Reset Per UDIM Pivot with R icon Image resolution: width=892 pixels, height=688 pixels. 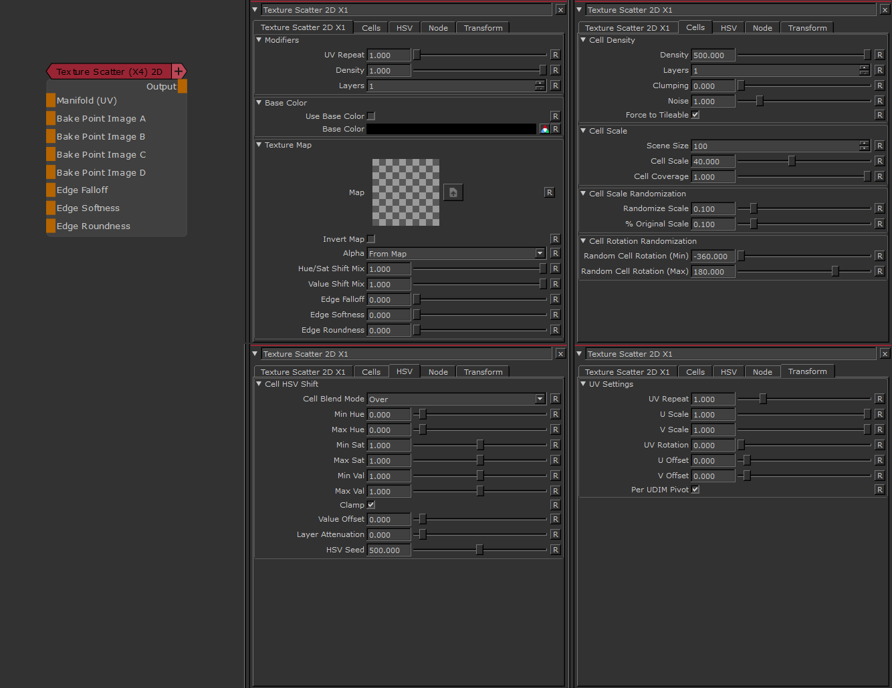(879, 490)
